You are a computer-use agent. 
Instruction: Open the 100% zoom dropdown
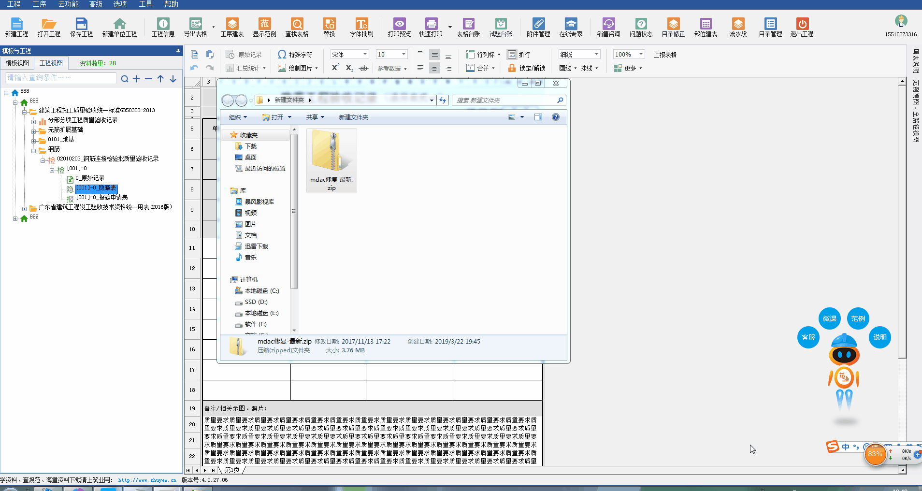click(x=641, y=55)
